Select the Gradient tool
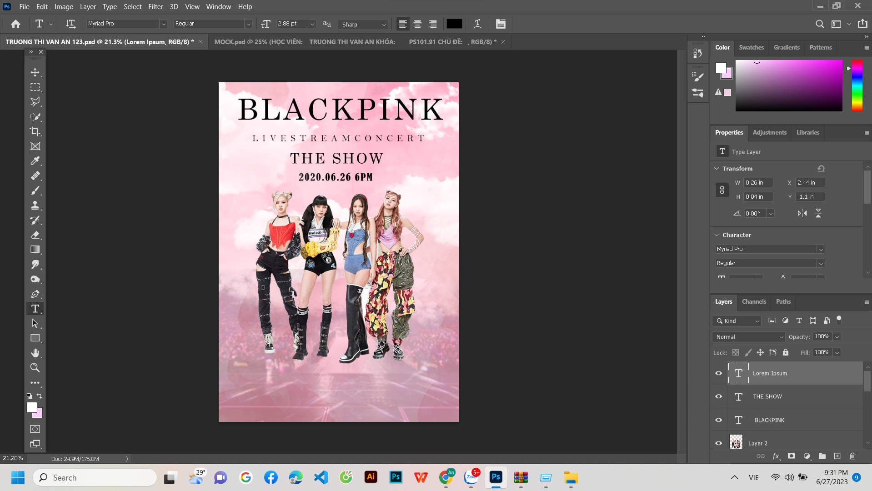The height and width of the screenshot is (491, 872). coord(35,249)
